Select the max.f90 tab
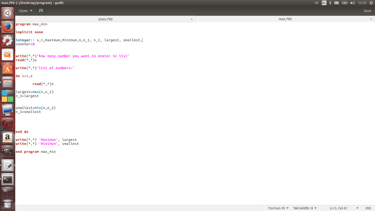 (x=285, y=19)
